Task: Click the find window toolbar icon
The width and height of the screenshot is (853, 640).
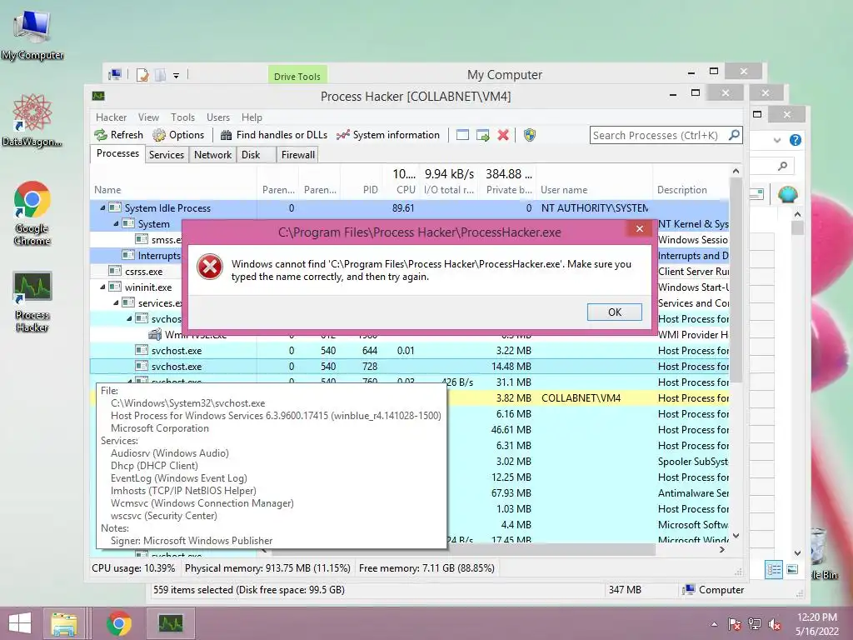Action: point(462,135)
